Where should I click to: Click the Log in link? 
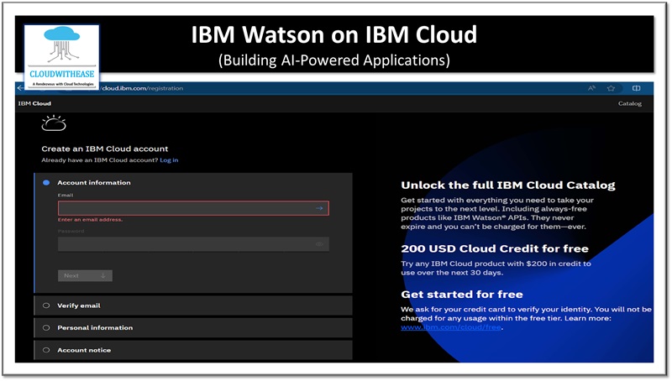coord(169,160)
